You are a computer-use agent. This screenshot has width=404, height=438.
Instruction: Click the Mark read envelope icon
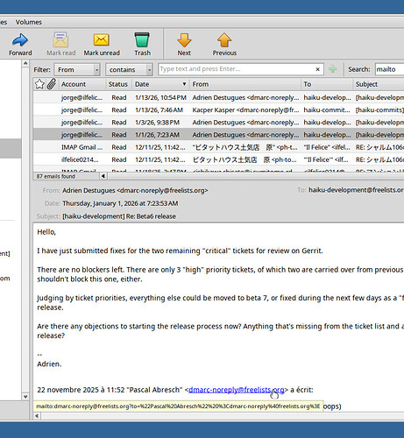coord(60,39)
